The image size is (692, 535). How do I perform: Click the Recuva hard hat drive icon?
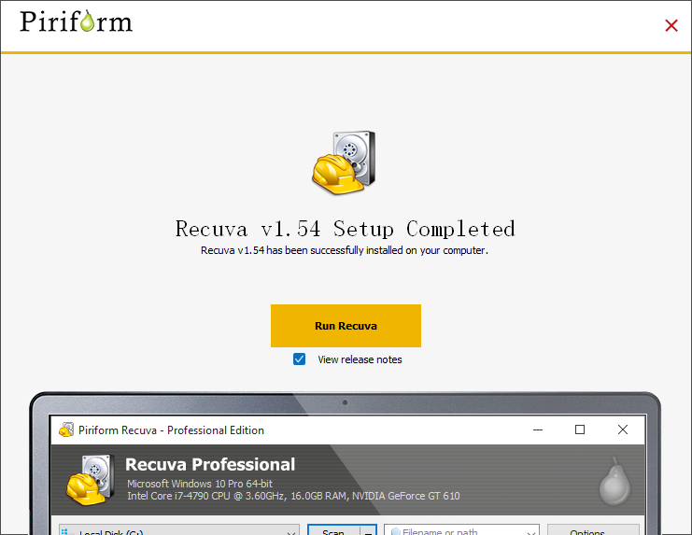[x=344, y=162]
